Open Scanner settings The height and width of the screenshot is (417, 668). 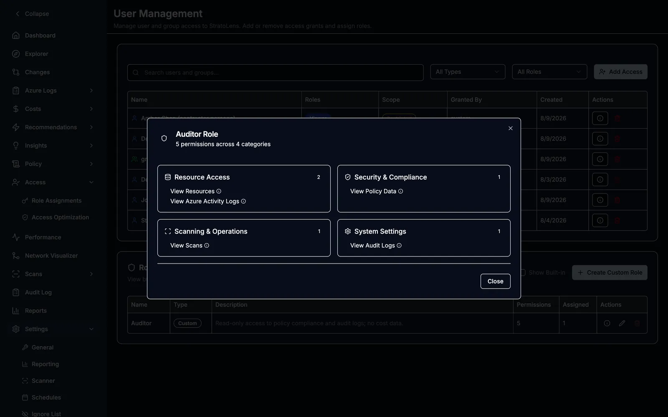click(x=43, y=381)
